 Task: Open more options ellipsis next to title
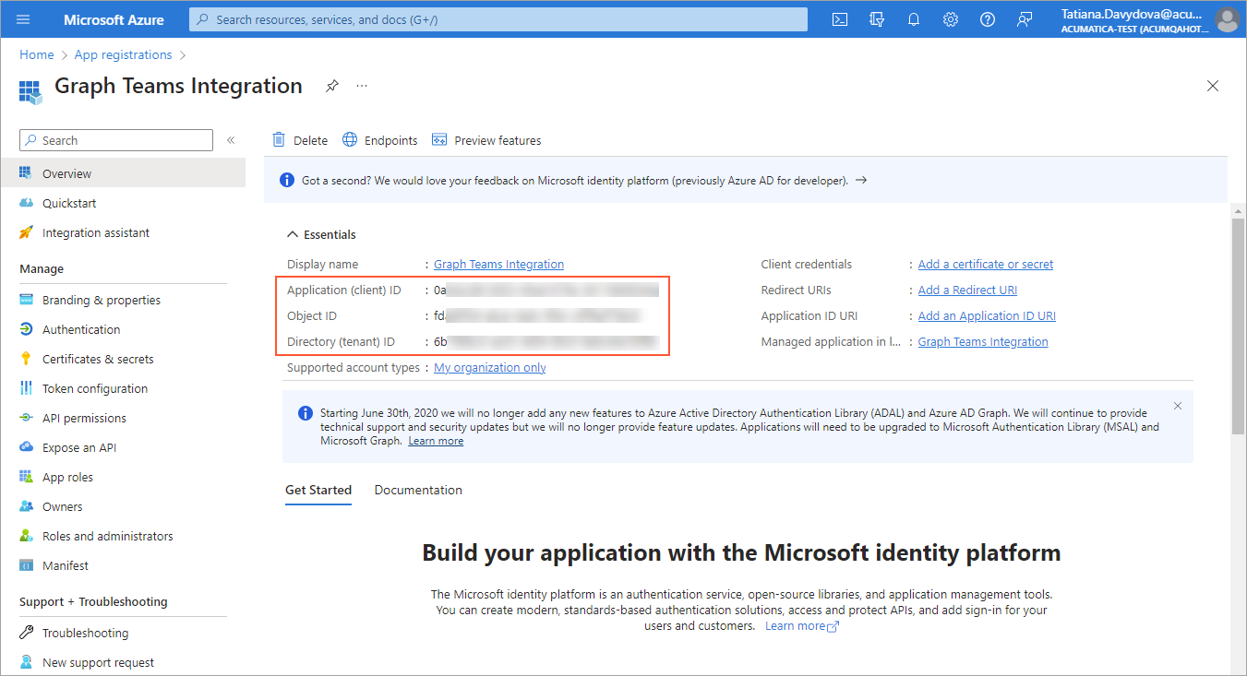coord(362,86)
